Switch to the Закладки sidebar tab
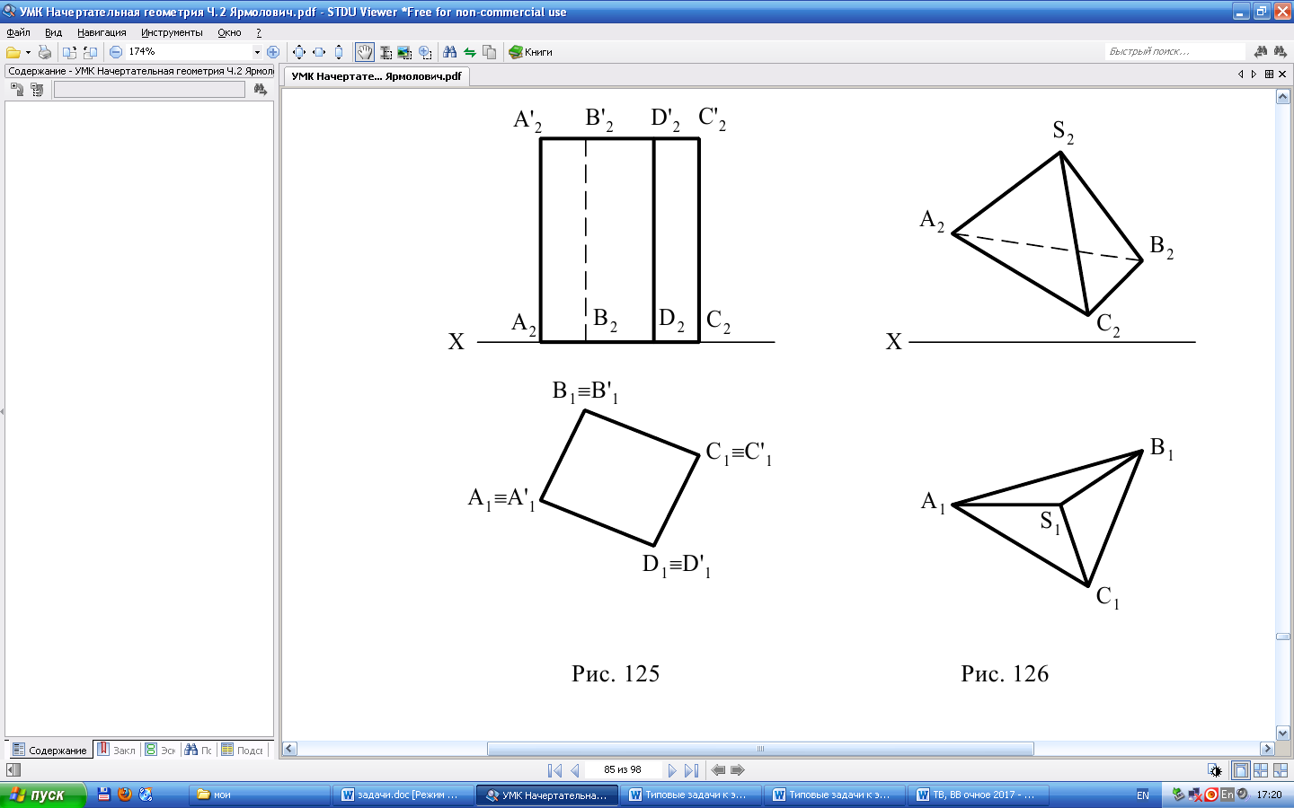The width and height of the screenshot is (1294, 808). pyautogui.click(x=117, y=750)
